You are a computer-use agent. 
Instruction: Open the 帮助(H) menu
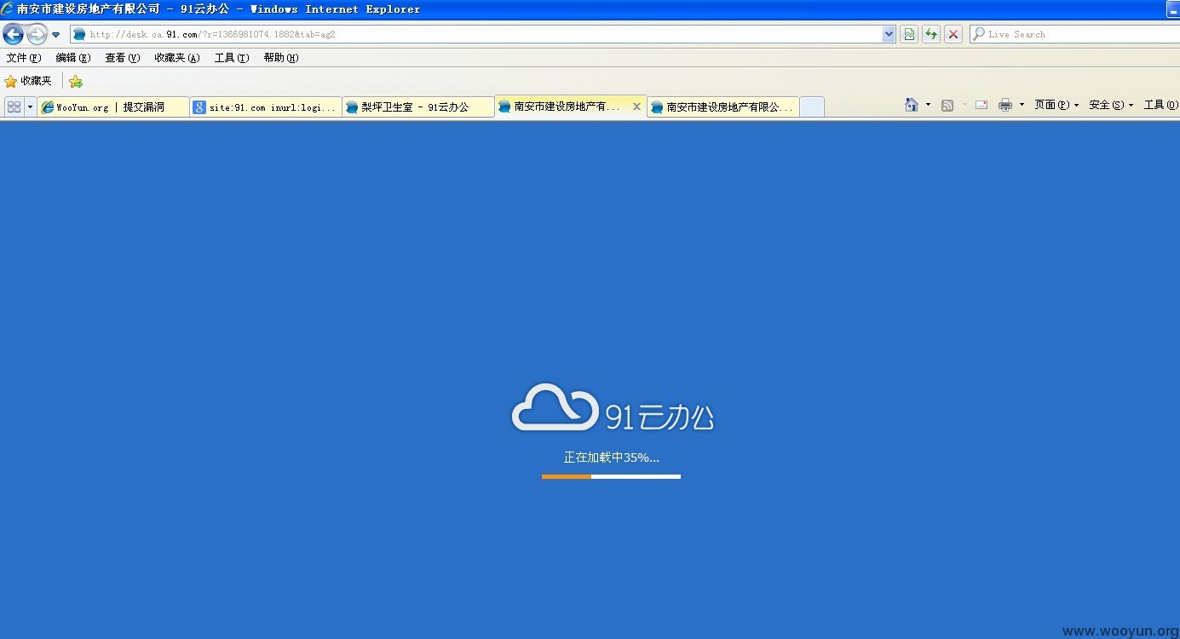pos(280,58)
